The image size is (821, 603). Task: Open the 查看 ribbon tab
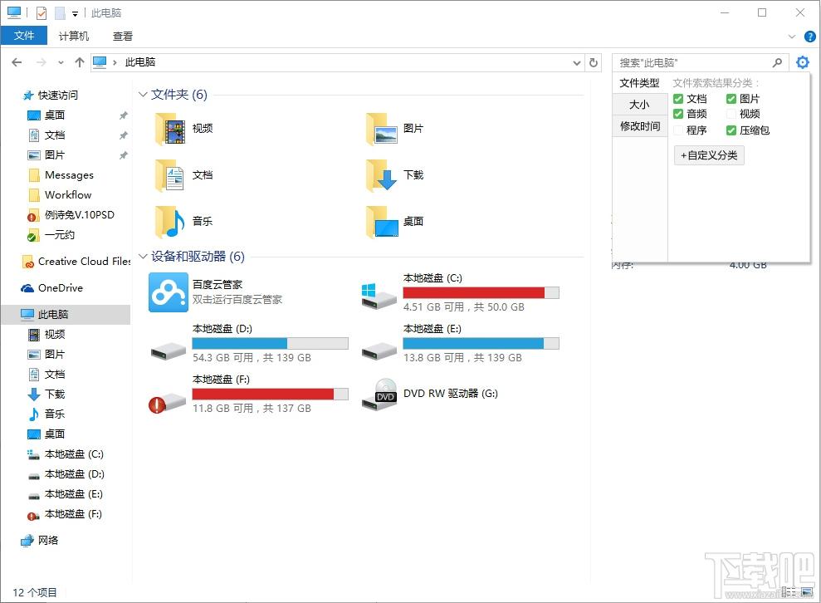123,36
